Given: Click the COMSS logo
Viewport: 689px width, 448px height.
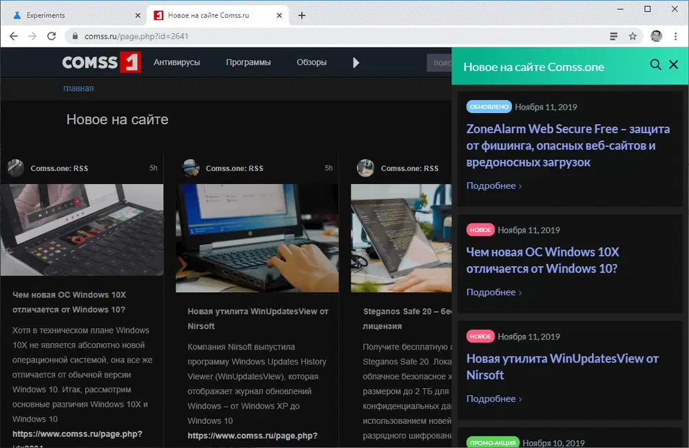Looking at the screenshot, I should (101, 62).
